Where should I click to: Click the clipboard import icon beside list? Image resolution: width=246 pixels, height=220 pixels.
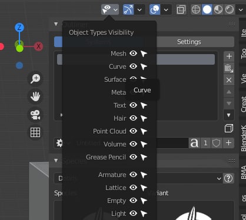(229, 68)
